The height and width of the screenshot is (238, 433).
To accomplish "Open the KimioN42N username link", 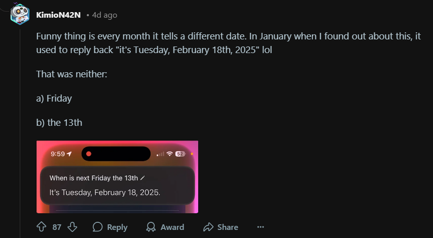I will pyautogui.click(x=58, y=15).
